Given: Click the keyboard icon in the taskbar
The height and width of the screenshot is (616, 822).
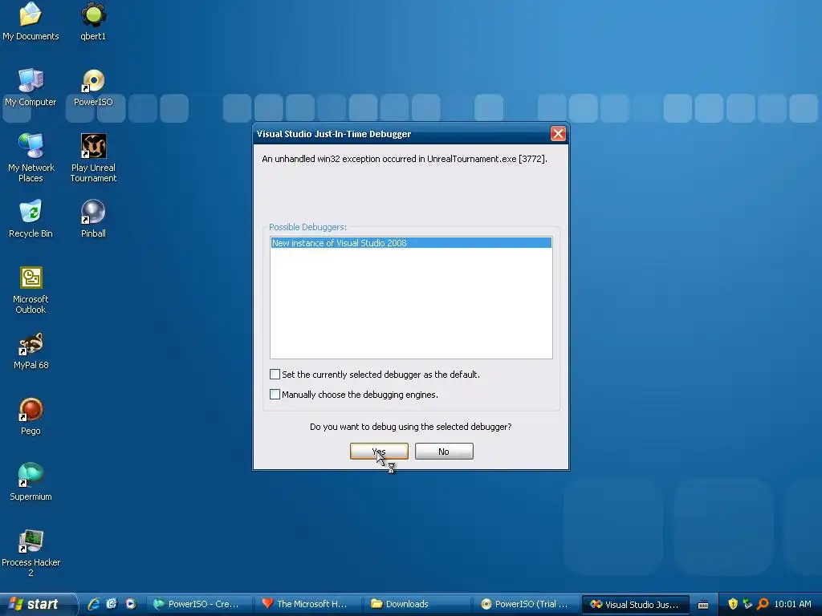Looking at the screenshot, I should pos(703,605).
